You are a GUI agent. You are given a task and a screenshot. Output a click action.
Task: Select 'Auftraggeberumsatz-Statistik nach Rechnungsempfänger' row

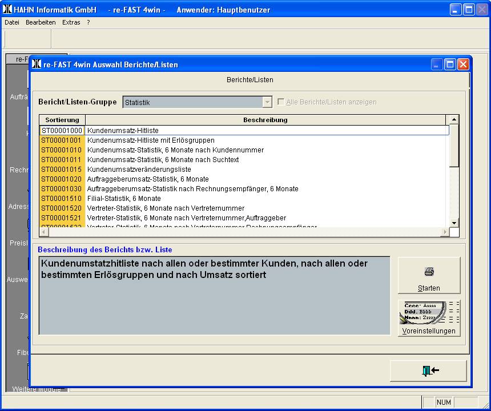(244, 189)
